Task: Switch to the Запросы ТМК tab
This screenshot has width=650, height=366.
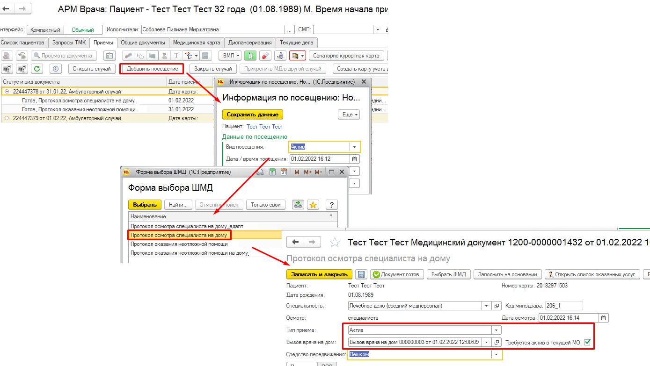Action: pyautogui.click(x=69, y=43)
